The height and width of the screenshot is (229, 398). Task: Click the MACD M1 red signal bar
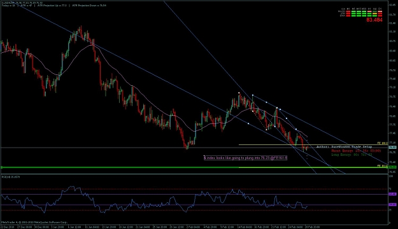348,11
